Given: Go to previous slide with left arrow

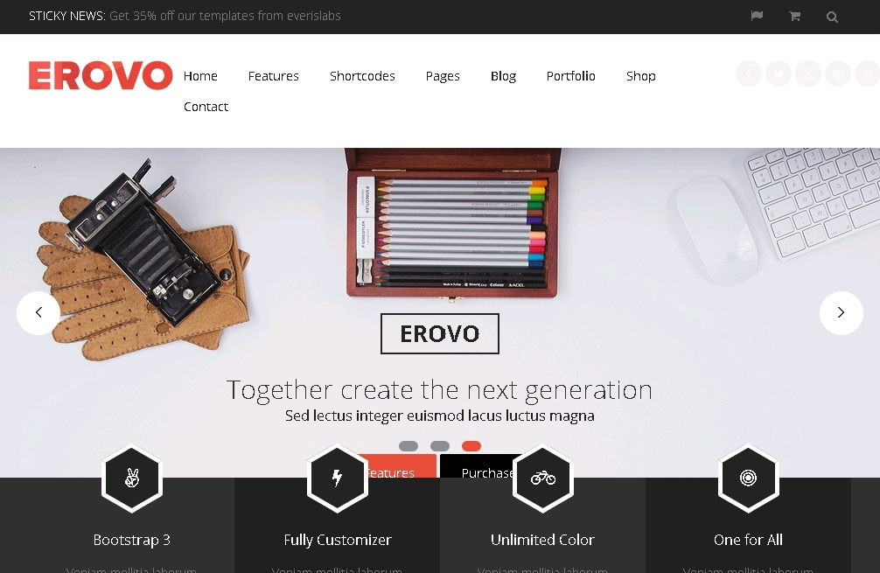Looking at the screenshot, I should click(38, 312).
